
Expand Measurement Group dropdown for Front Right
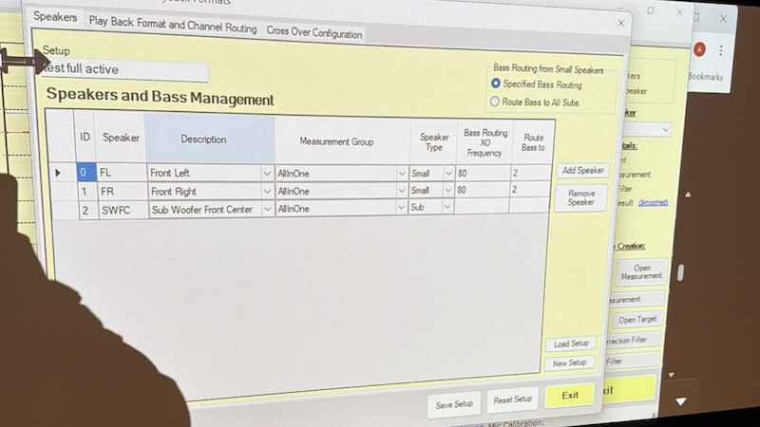(x=402, y=192)
